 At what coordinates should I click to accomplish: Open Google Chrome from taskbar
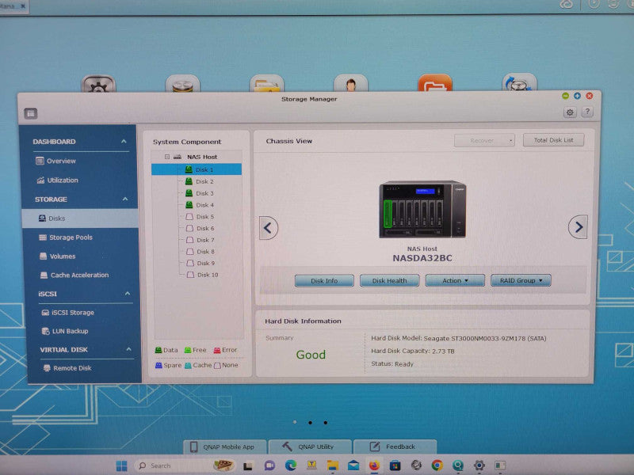pos(437,465)
